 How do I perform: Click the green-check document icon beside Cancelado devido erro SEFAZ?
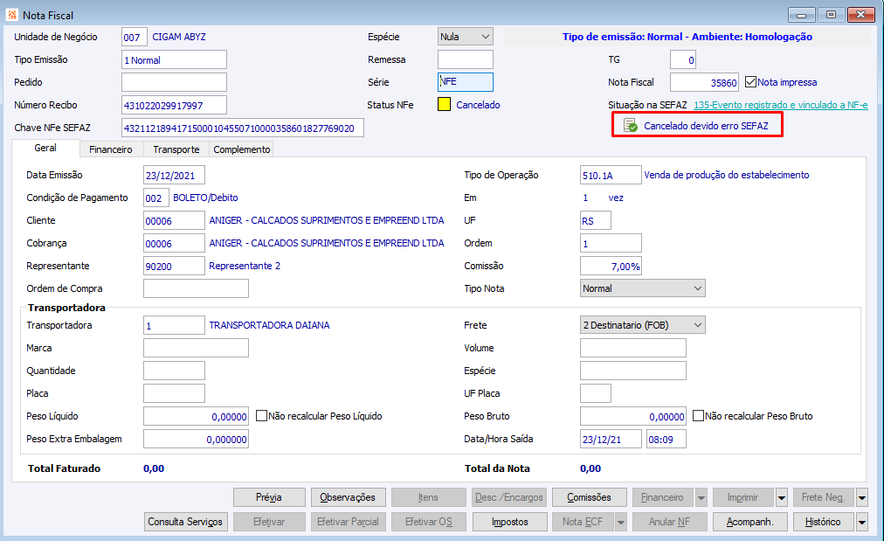(631, 125)
